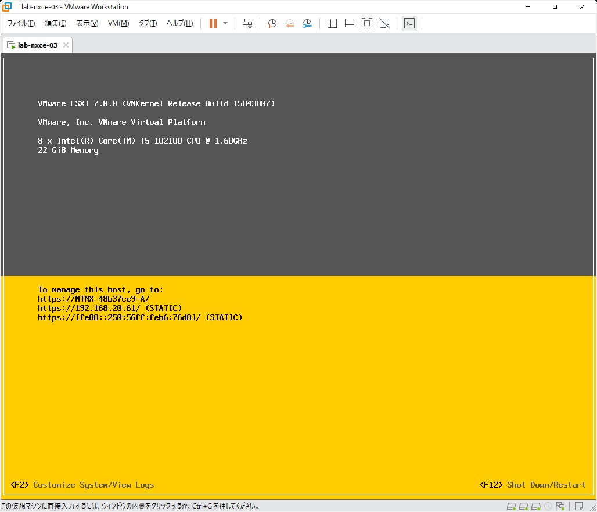Click the first hard disk status icon
Screen dimensions: 597x512
pyautogui.click(x=511, y=506)
